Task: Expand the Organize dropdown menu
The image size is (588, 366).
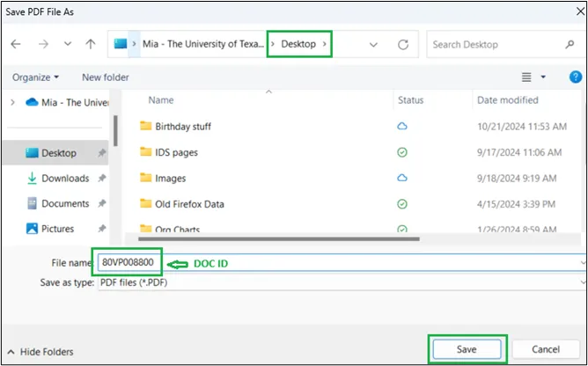Action: 35,77
